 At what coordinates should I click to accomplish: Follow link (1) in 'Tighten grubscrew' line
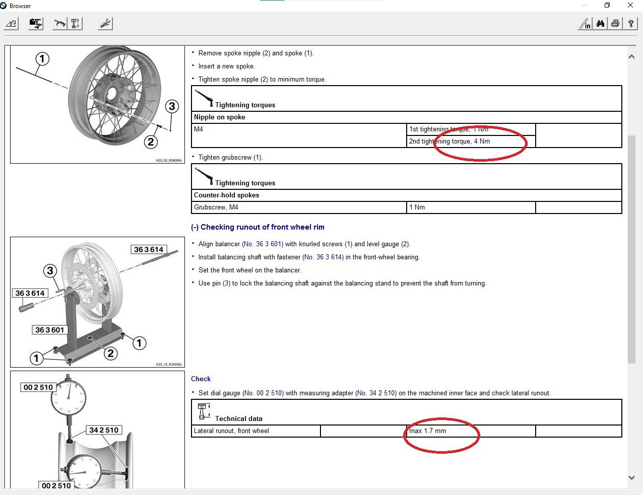point(258,158)
